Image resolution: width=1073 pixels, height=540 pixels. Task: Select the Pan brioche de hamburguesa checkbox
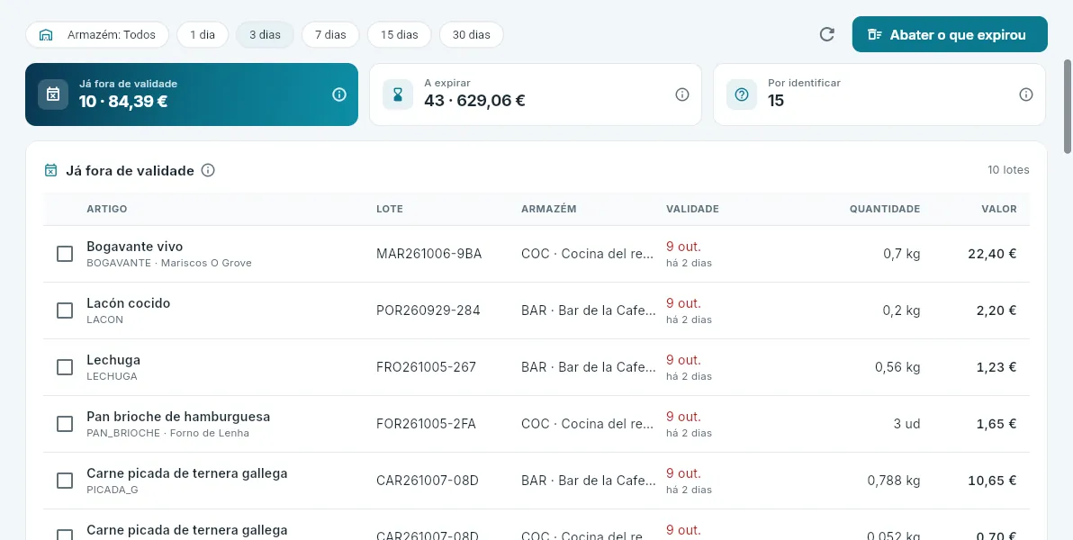tap(64, 424)
